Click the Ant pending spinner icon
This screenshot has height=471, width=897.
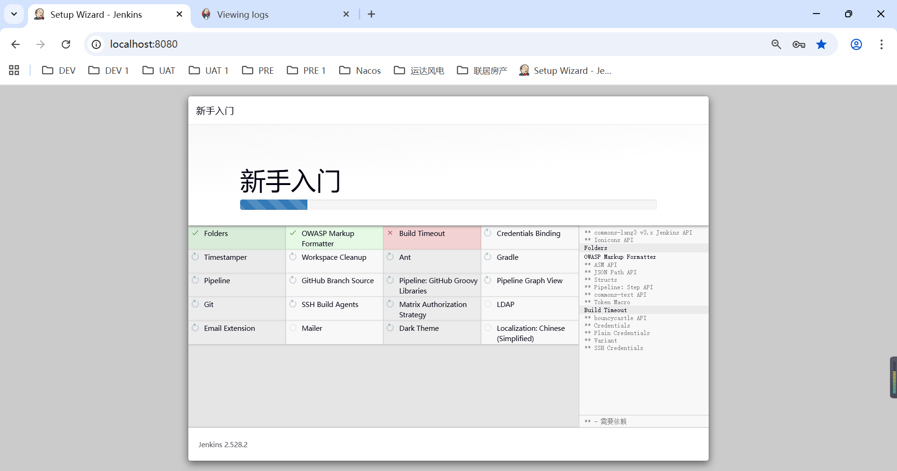click(x=390, y=257)
